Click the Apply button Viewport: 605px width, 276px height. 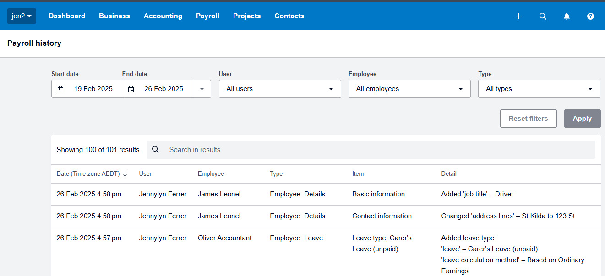[x=582, y=119]
